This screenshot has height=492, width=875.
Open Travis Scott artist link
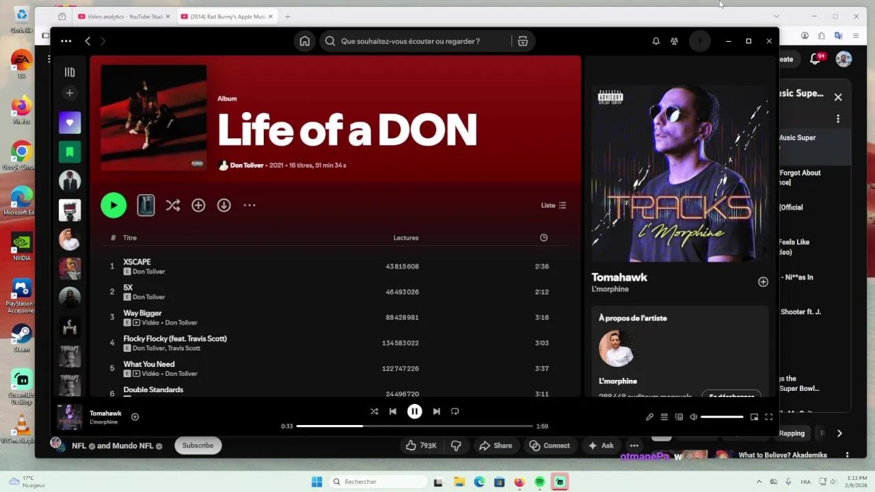click(x=184, y=348)
